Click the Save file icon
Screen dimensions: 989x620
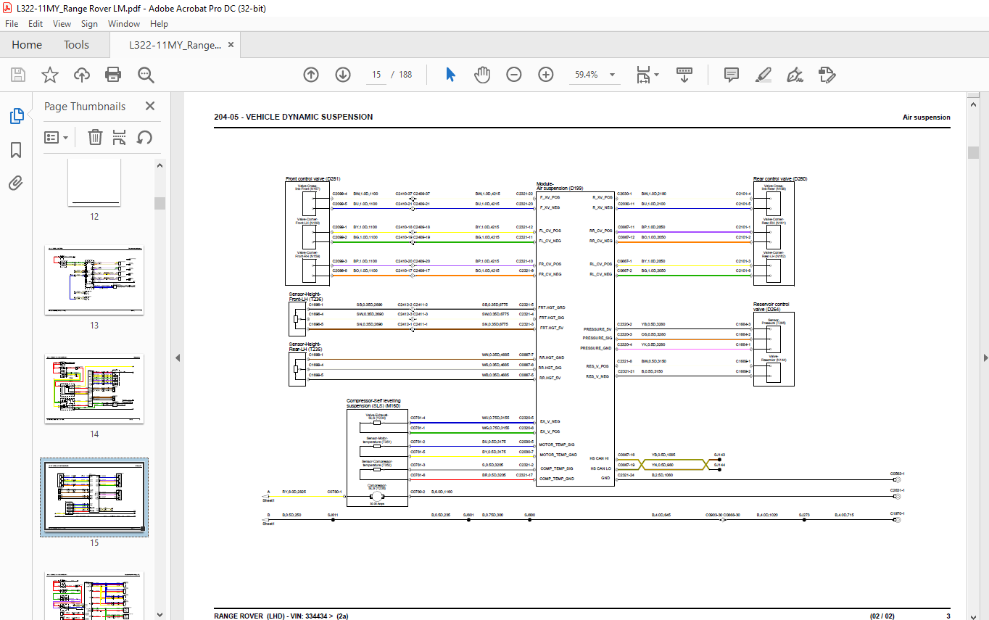(x=18, y=75)
